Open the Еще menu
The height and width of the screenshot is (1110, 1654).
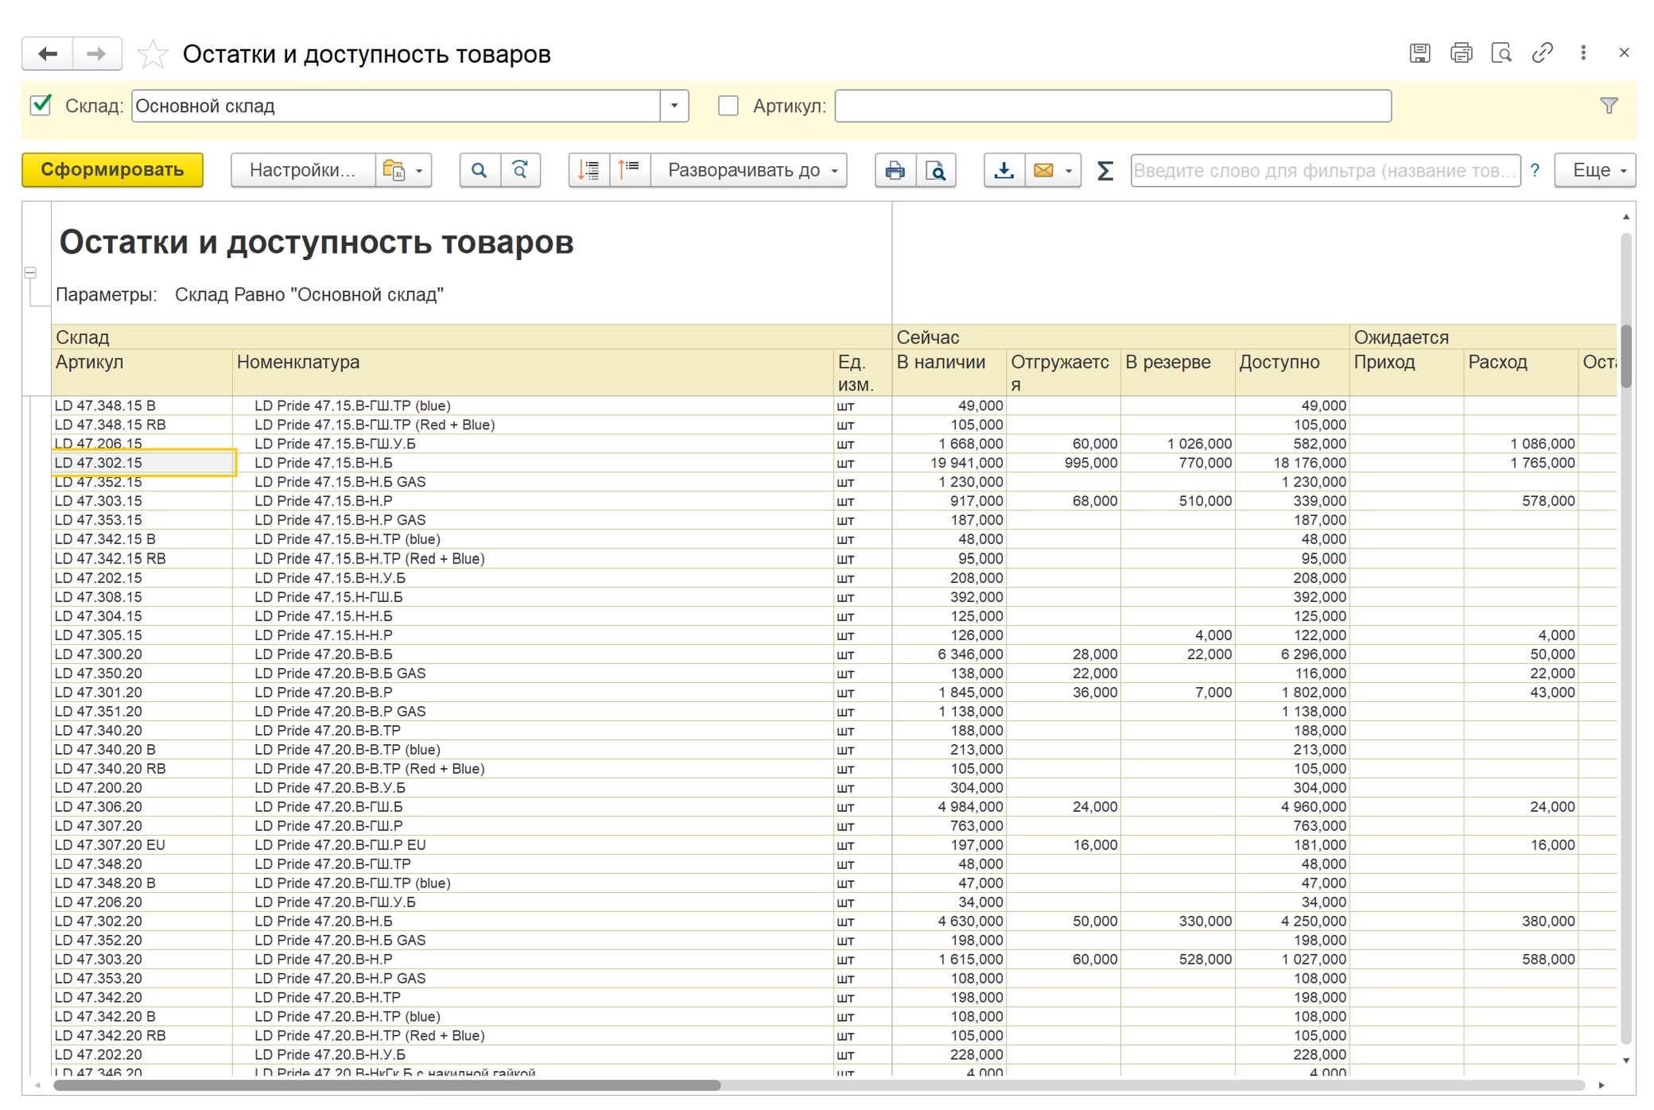1595,170
